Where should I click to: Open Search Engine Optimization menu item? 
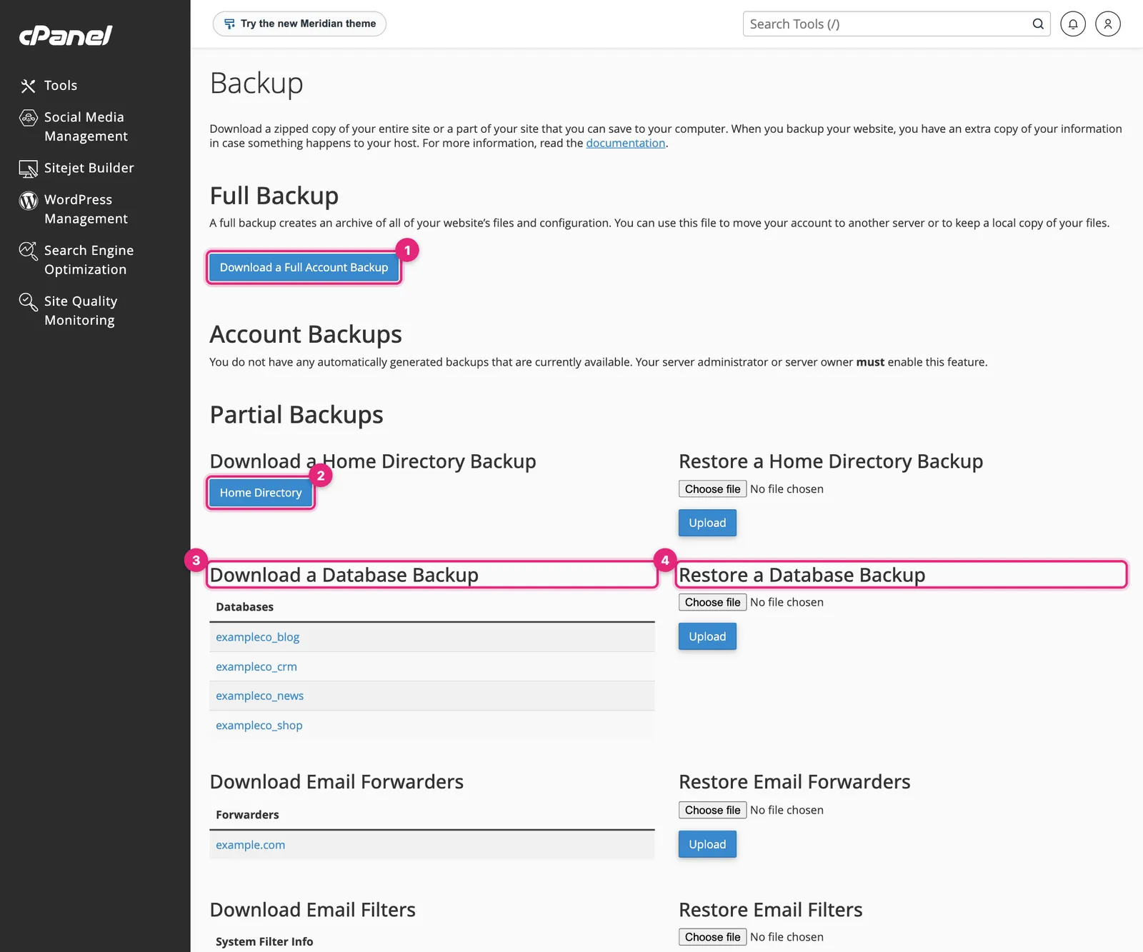coord(89,260)
